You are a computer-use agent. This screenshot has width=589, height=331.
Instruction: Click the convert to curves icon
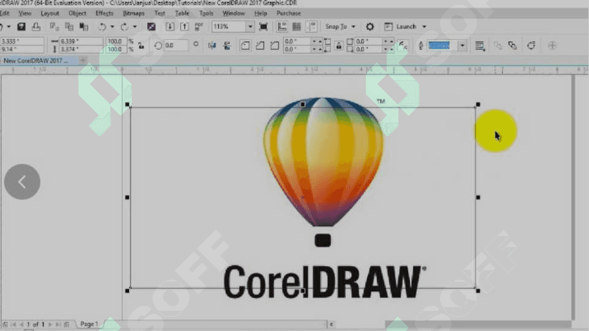[531, 45]
